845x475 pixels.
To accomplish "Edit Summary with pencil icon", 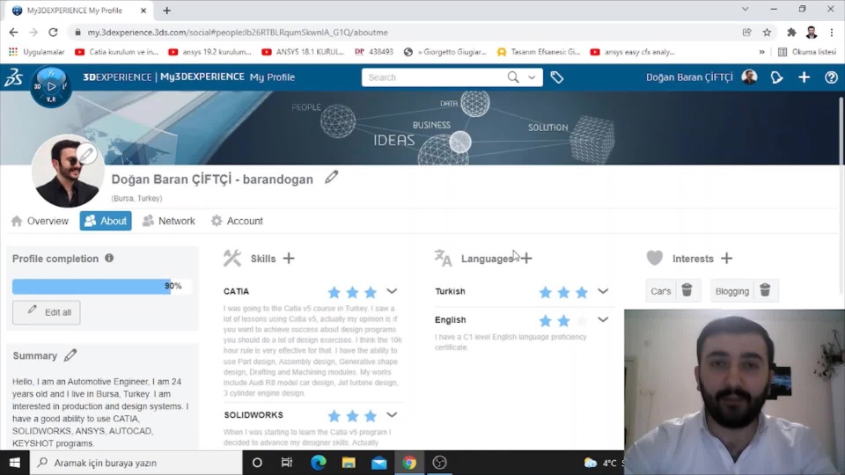I will point(70,355).
